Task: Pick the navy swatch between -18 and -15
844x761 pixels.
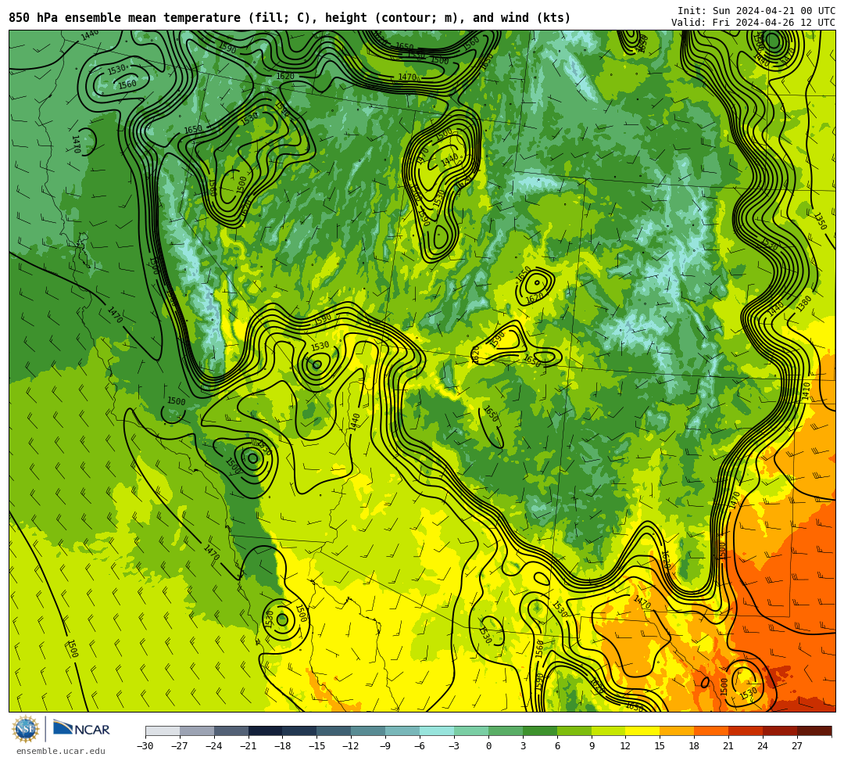Action: pos(300,730)
